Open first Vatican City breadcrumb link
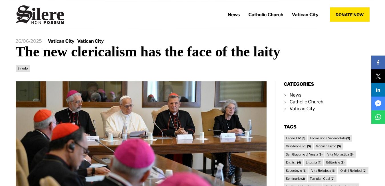 pos(61,41)
